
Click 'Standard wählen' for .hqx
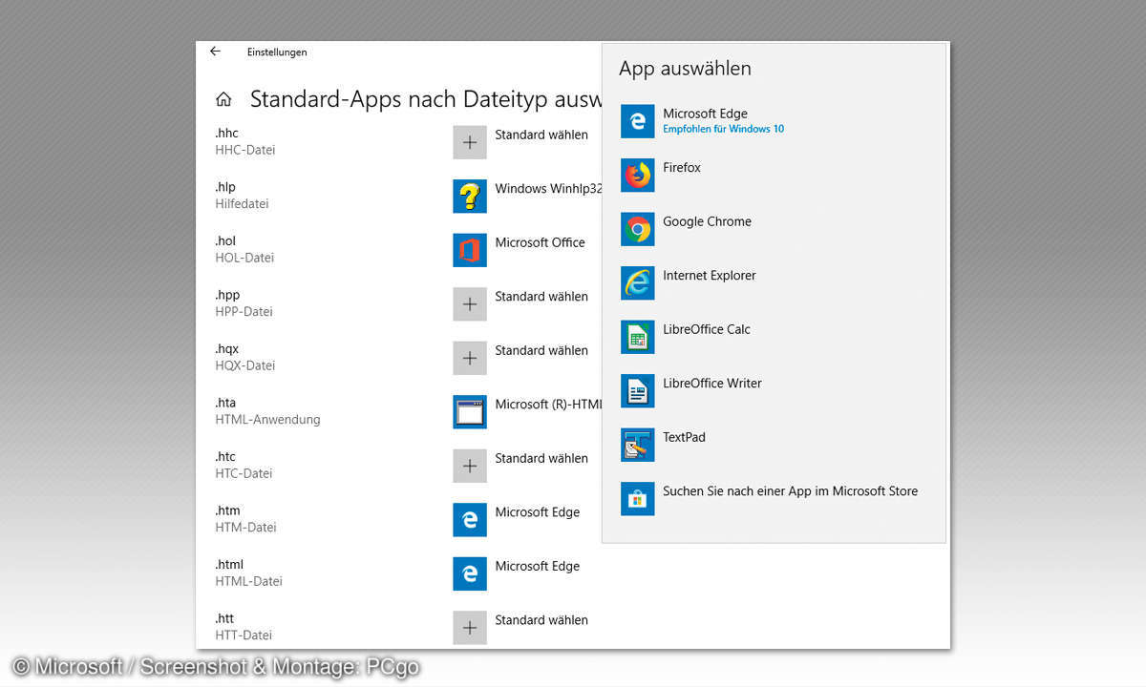pos(541,350)
